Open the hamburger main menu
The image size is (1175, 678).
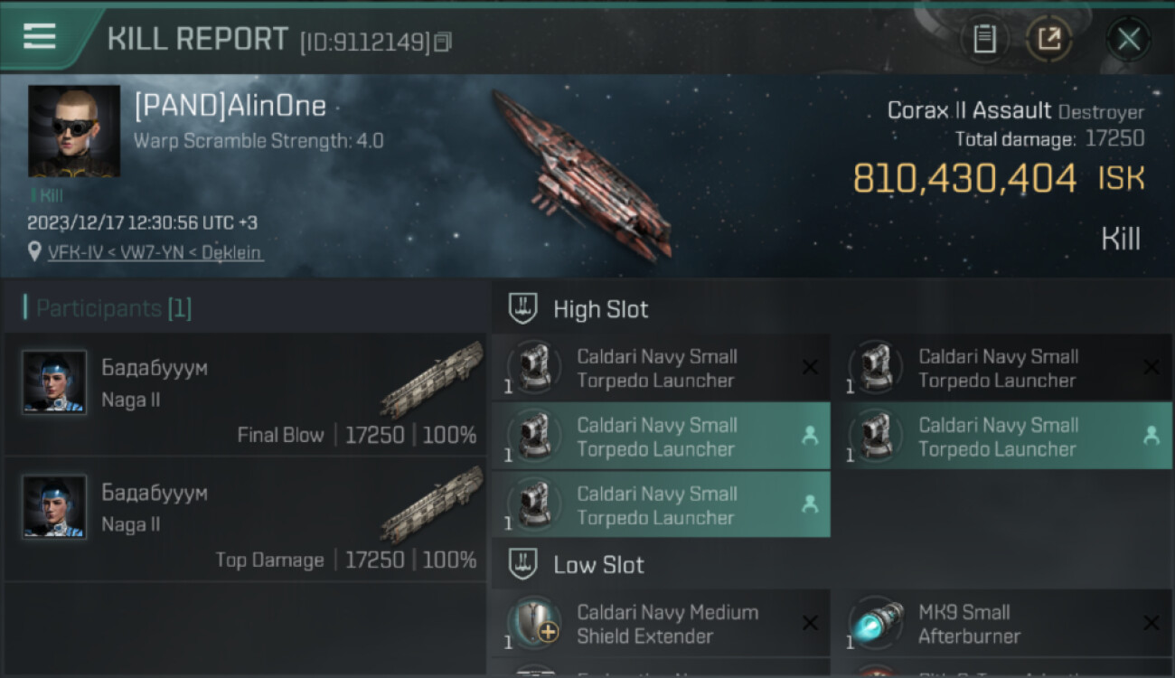pos(40,37)
